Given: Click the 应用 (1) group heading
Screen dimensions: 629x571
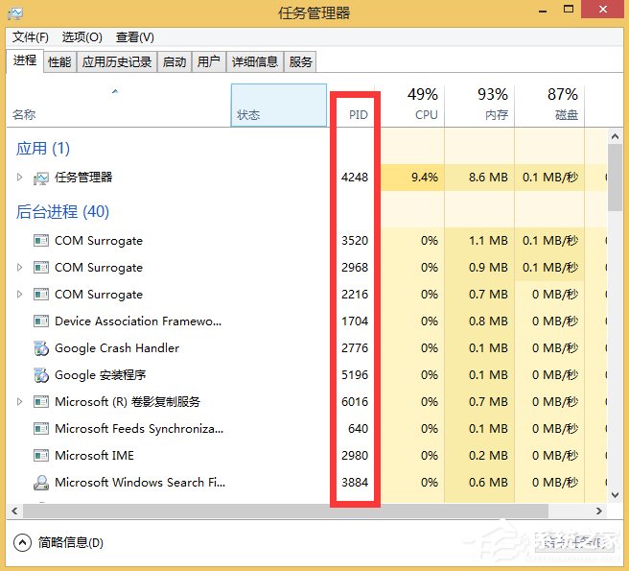Looking at the screenshot, I should (43, 149).
